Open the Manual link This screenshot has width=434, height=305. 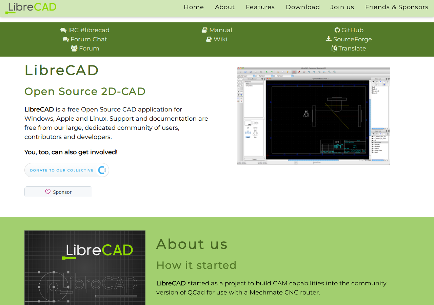point(221,30)
